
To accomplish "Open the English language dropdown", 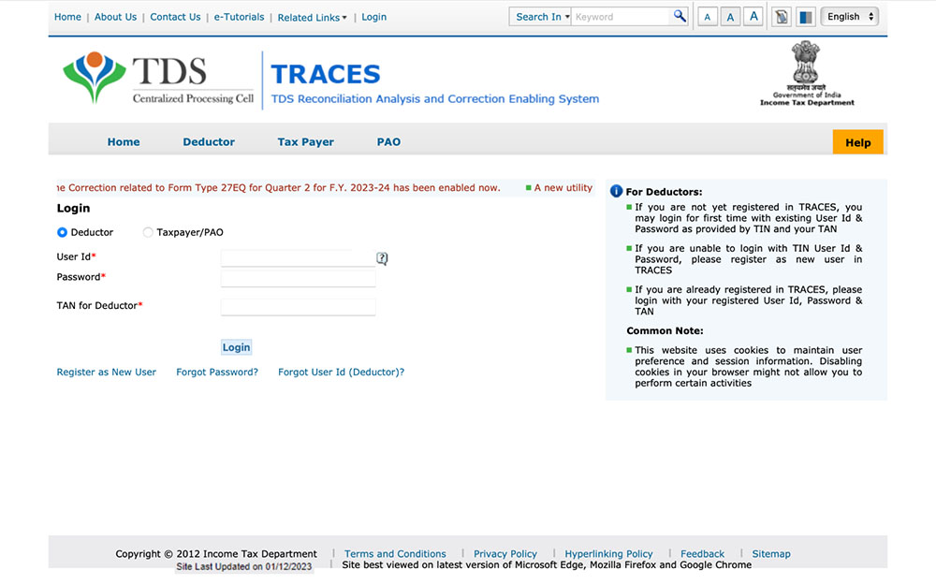I will 848,16.
